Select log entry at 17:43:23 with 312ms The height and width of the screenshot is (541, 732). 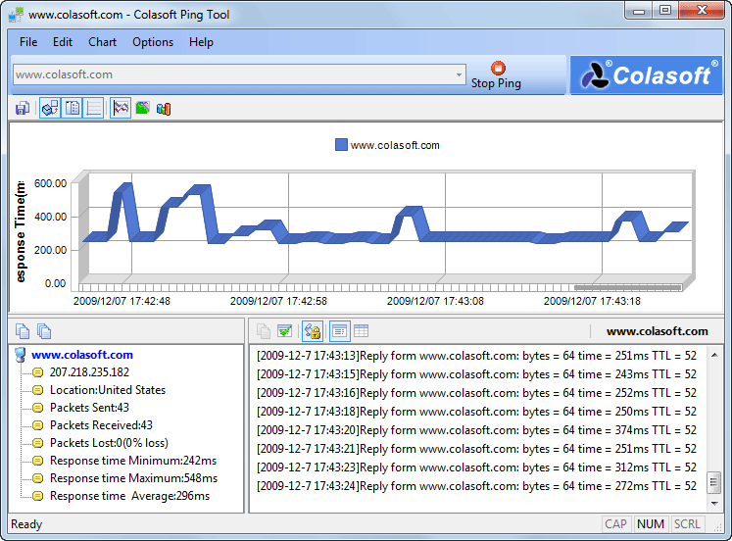(476, 467)
